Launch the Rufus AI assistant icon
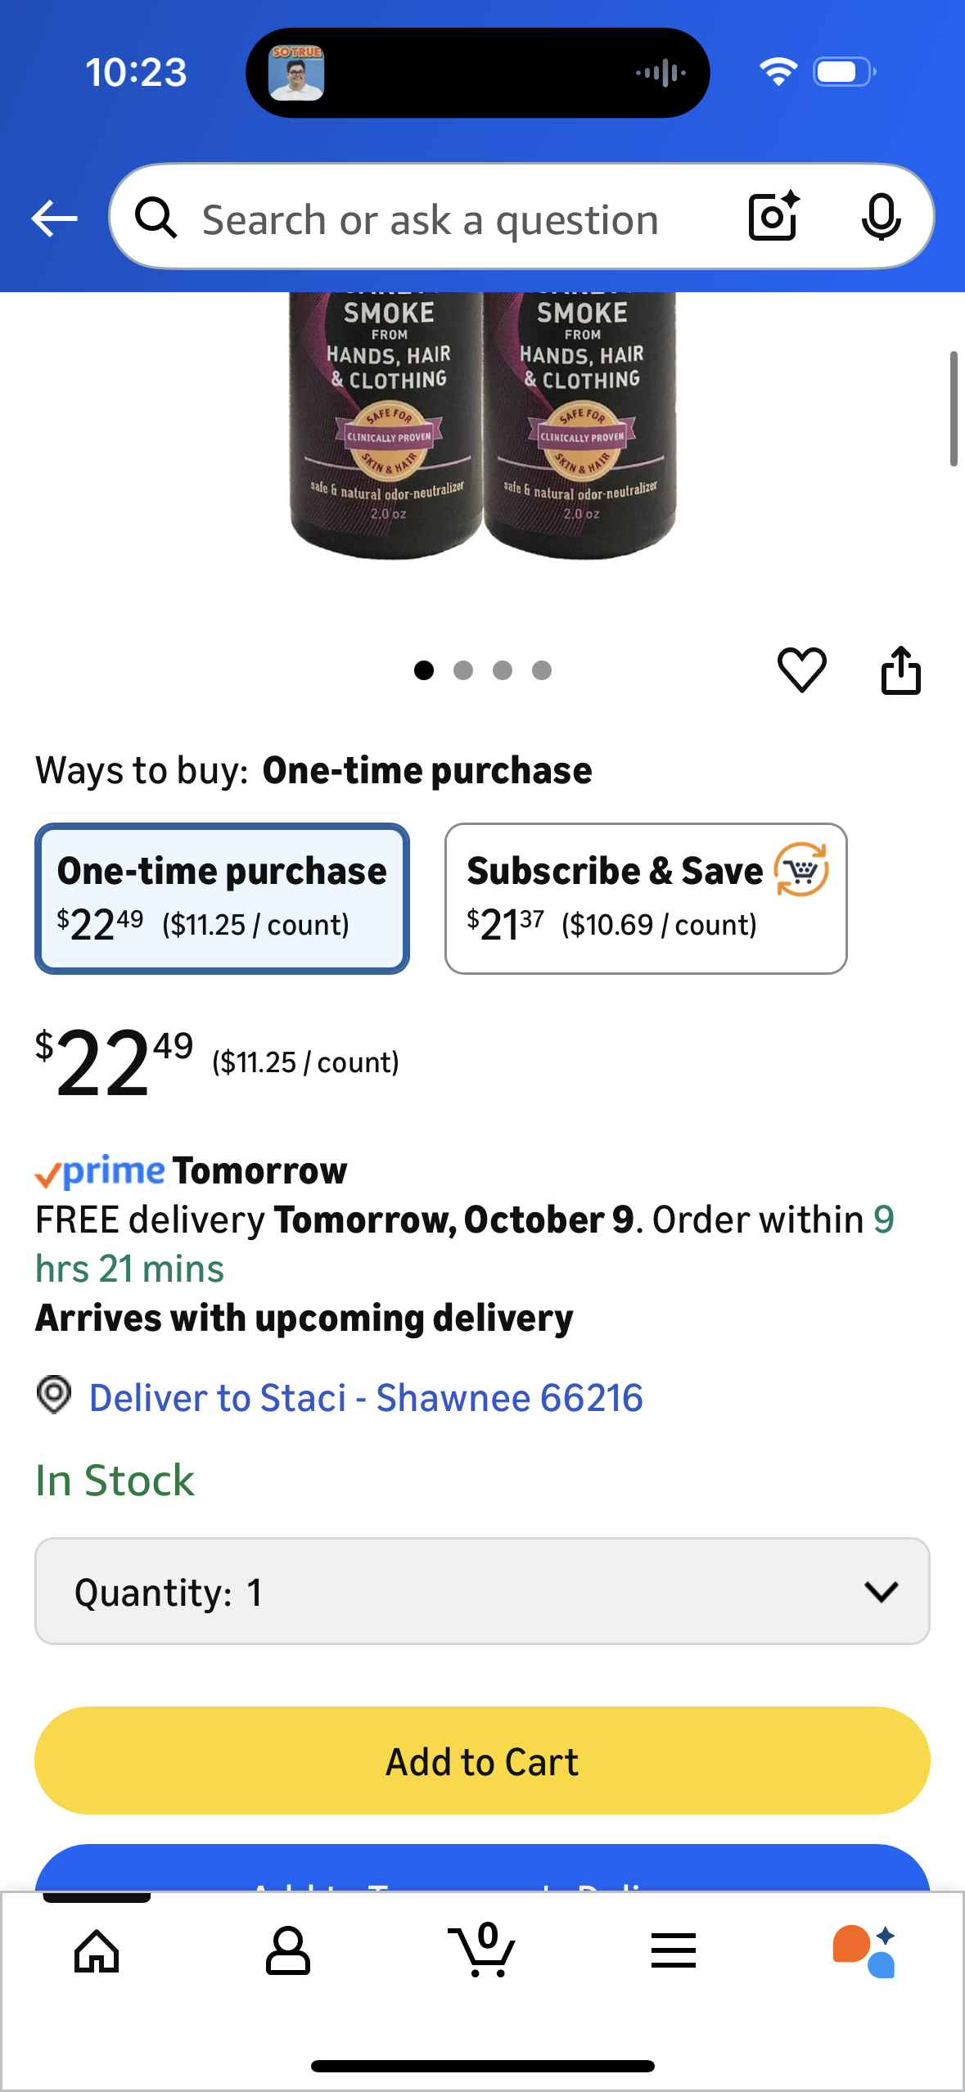 pyautogui.click(x=864, y=1951)
